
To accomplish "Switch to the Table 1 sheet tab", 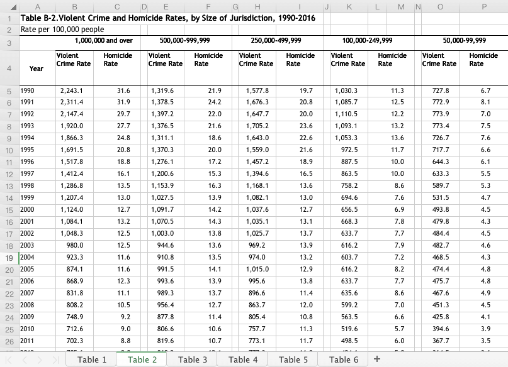I will (92, 359).
